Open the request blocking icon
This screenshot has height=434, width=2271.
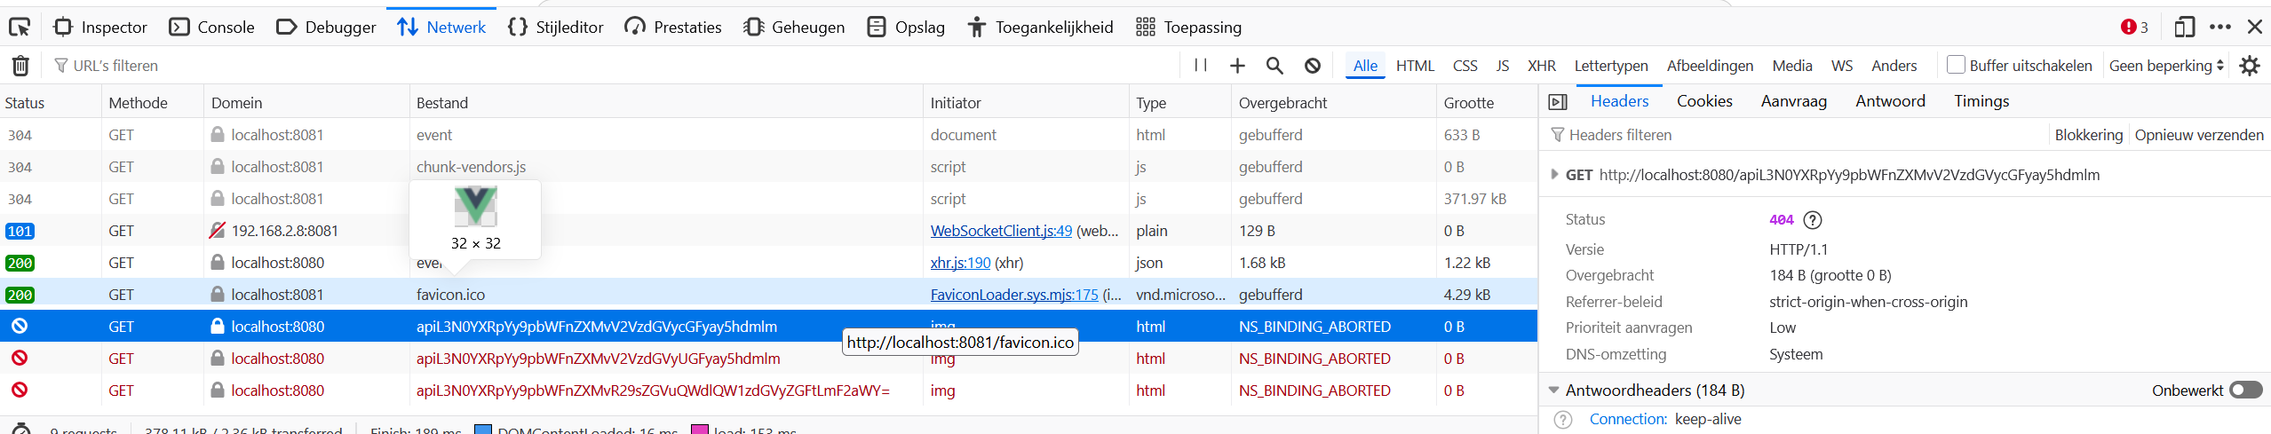point(1313,66)
